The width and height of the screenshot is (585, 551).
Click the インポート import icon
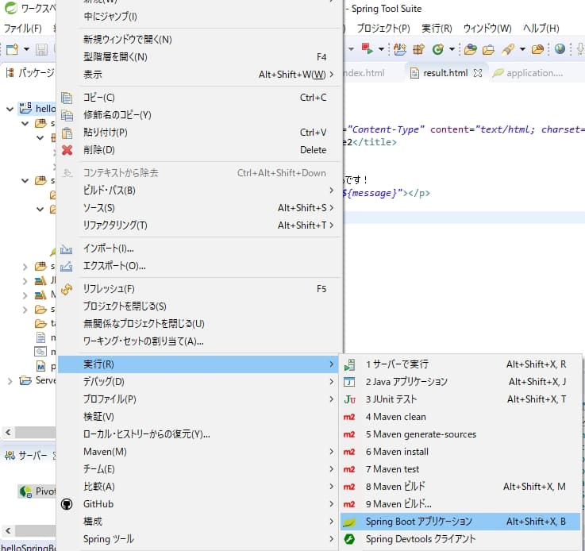coord(67,249)
